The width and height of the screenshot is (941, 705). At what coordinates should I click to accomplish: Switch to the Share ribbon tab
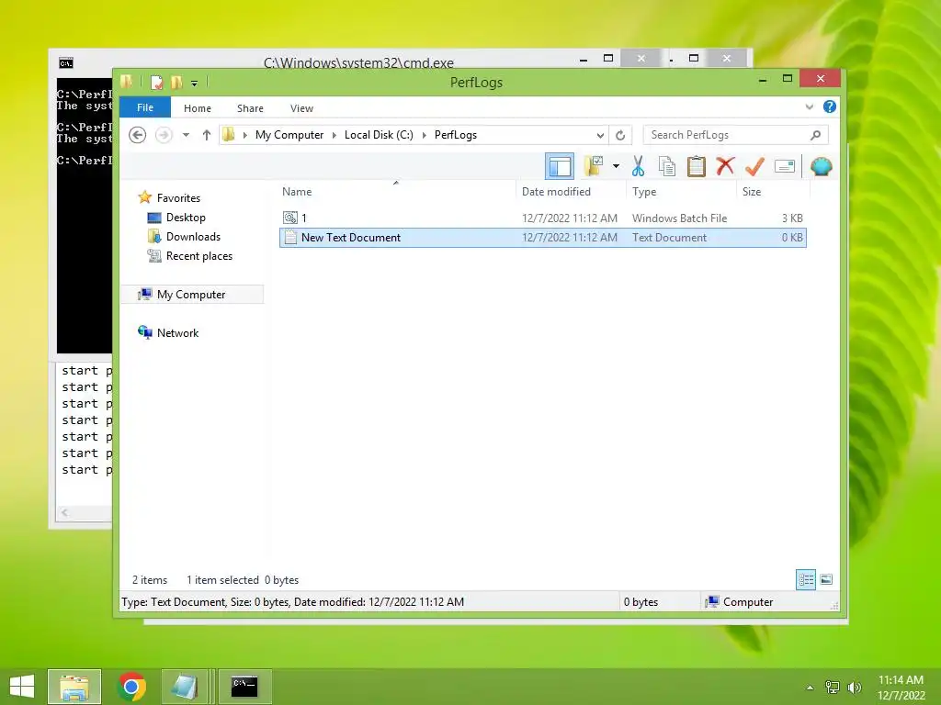(x=250, y=108)
